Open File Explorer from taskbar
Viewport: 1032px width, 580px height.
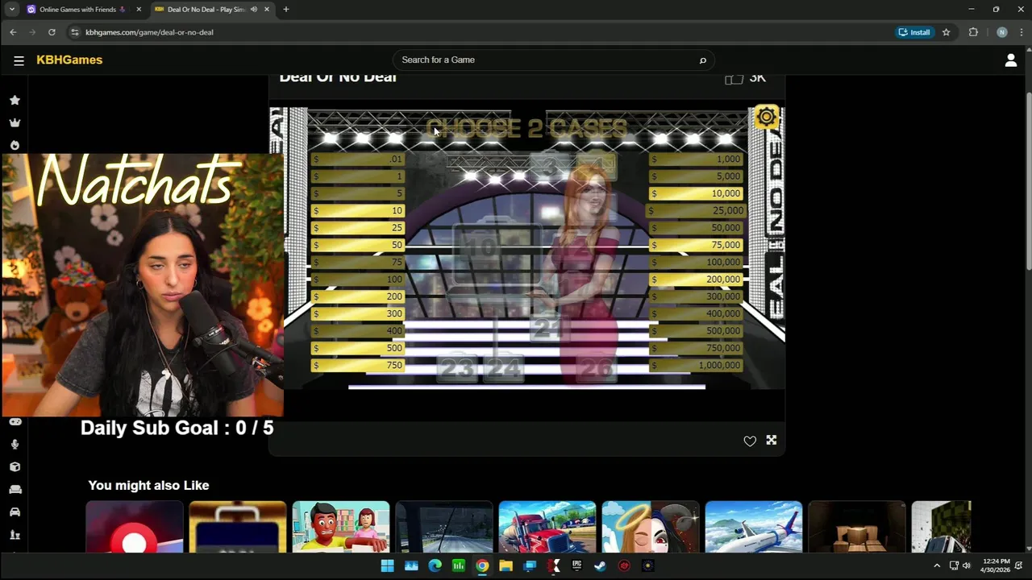[506, 565]
